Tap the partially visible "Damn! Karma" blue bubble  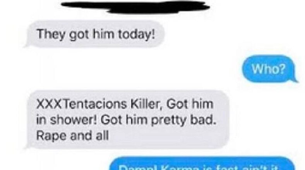point(202,164)
